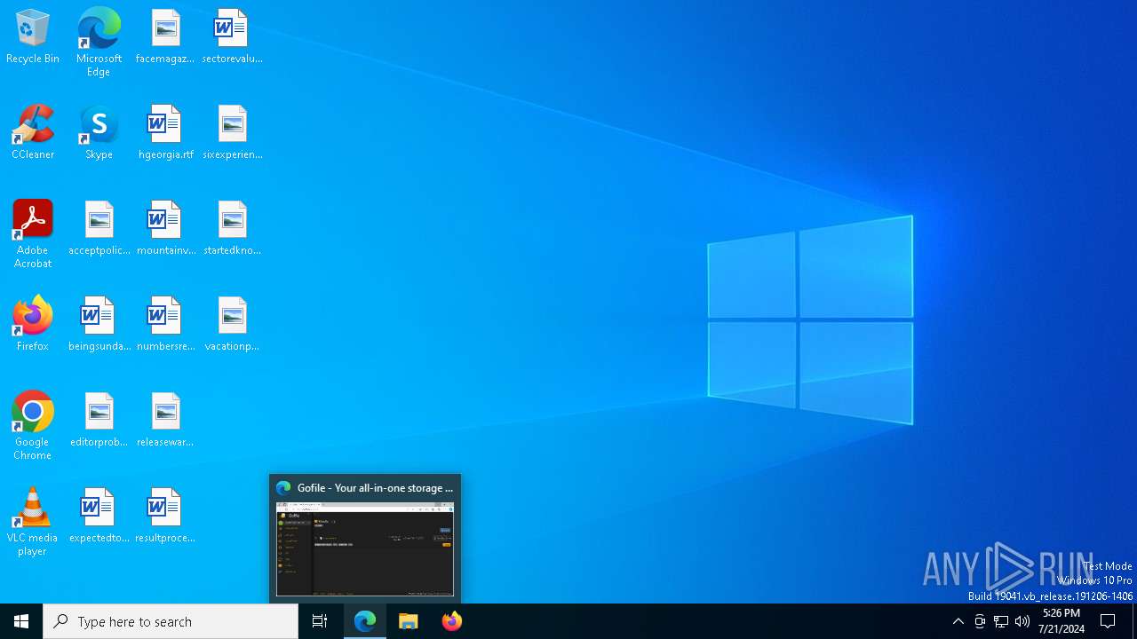Screen dimensions: 1137x639
Task: Select the startedkno... image file
Action: [232, 229]
